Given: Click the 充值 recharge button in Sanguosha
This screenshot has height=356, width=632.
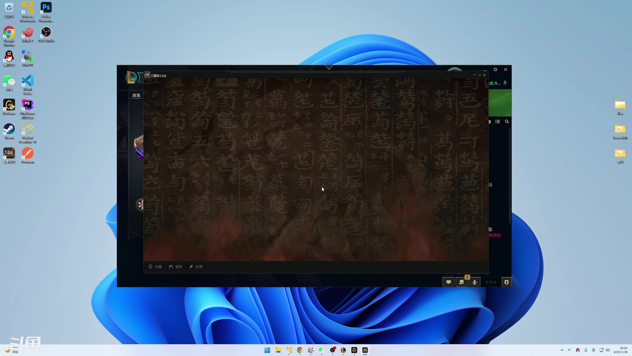Looking at the screenshot, I should 155,267.
